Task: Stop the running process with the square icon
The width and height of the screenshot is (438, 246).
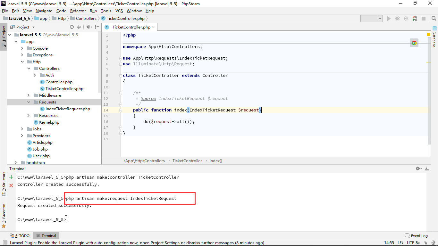Action: (x=424, y=19)
